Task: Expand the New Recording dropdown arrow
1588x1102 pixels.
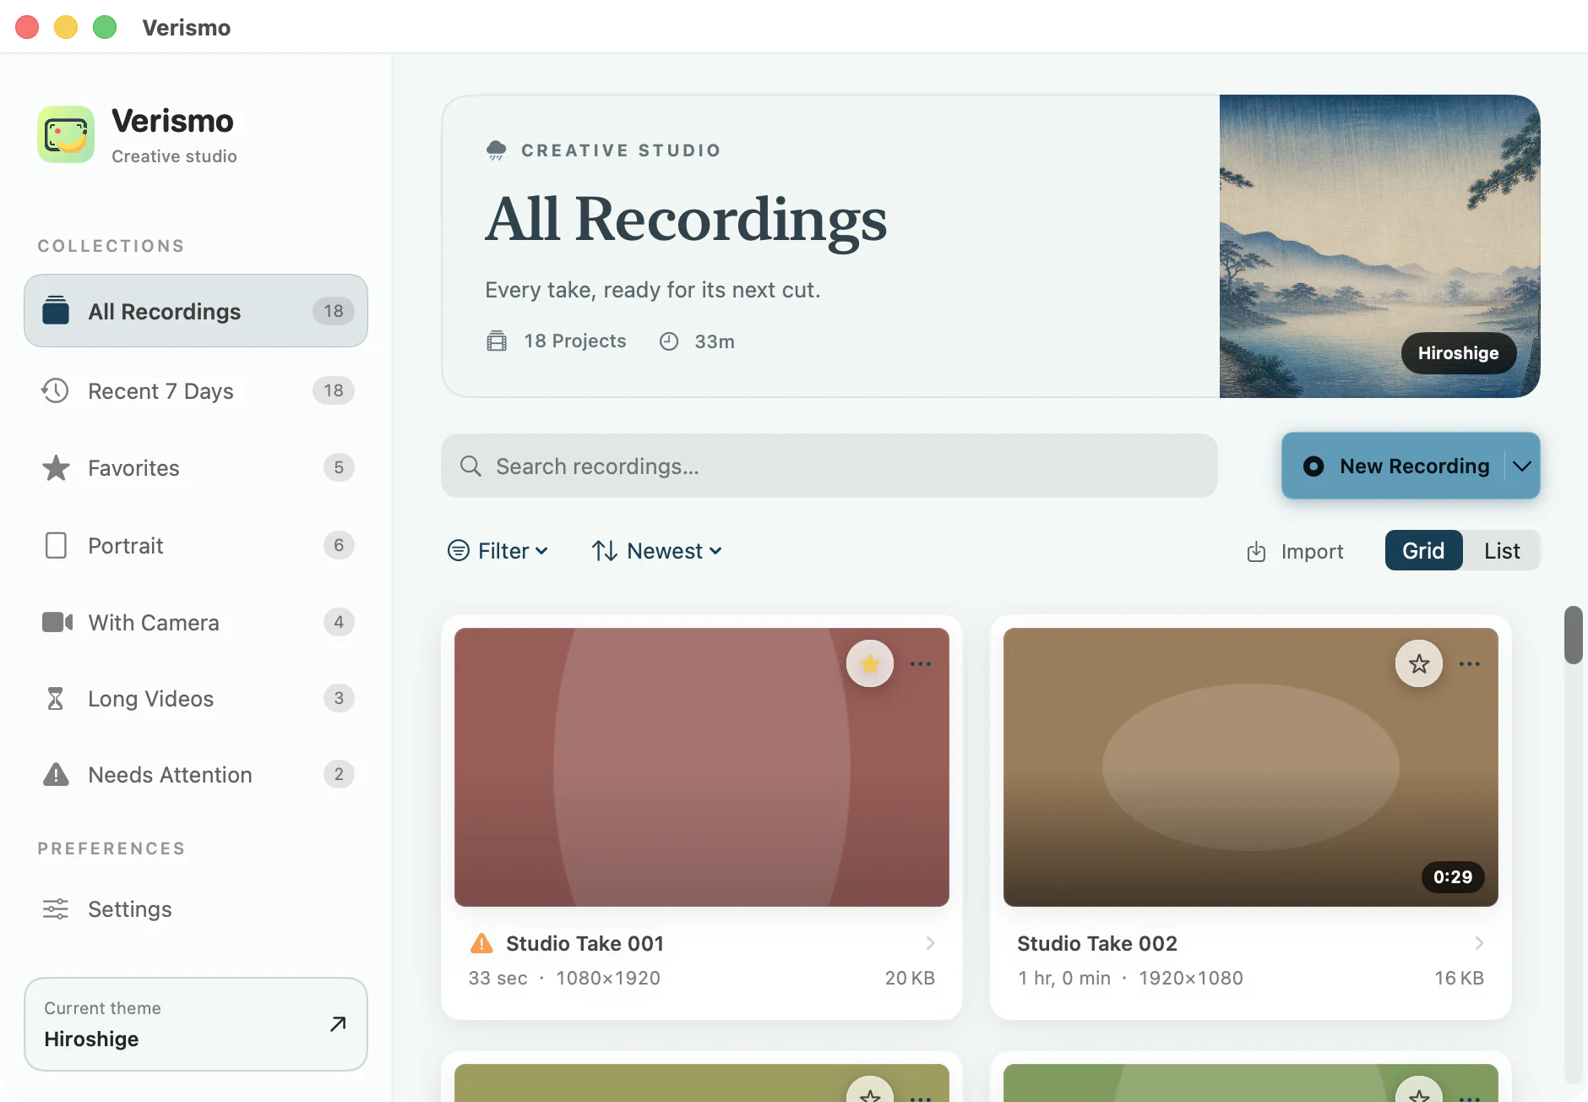Action: coord(1522,466)
